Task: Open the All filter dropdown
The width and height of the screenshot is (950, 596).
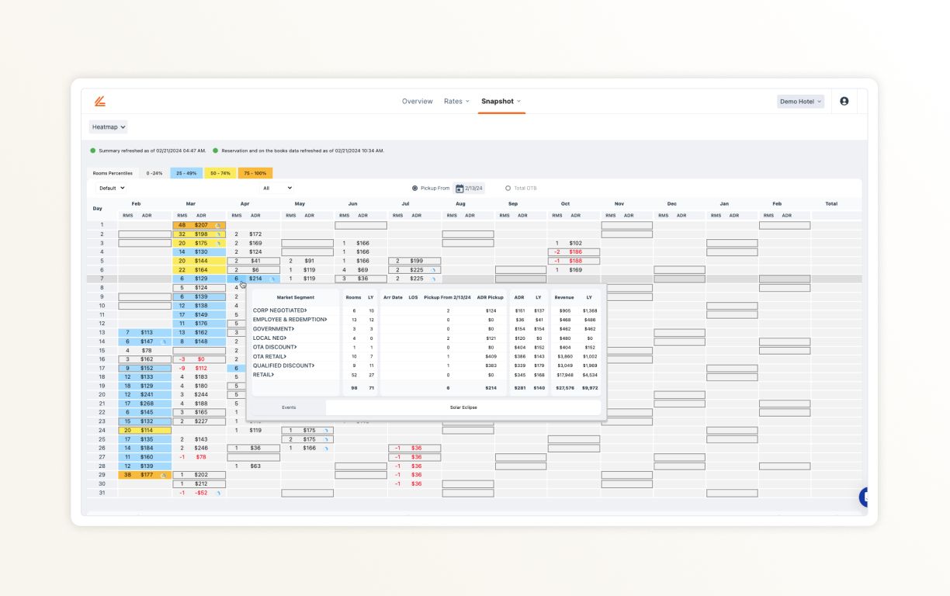Action: [x=277, y=188]
